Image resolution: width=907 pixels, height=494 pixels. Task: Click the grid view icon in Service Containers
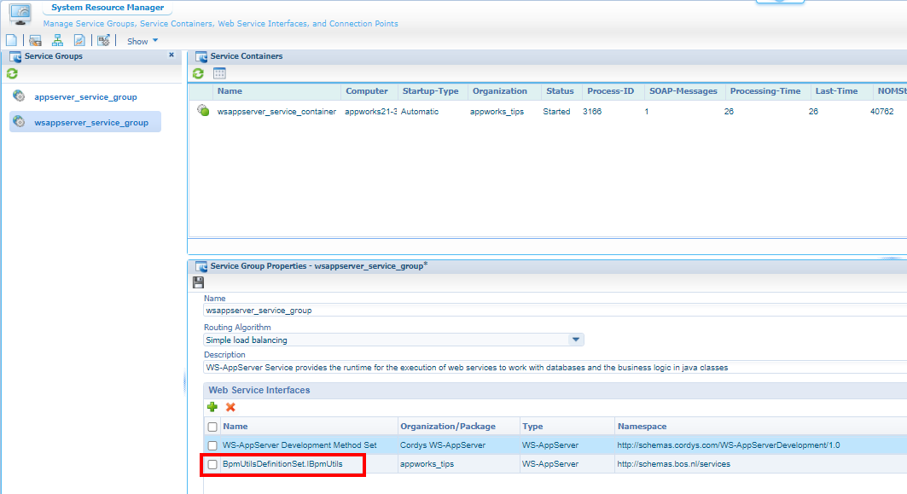(219, 74)
